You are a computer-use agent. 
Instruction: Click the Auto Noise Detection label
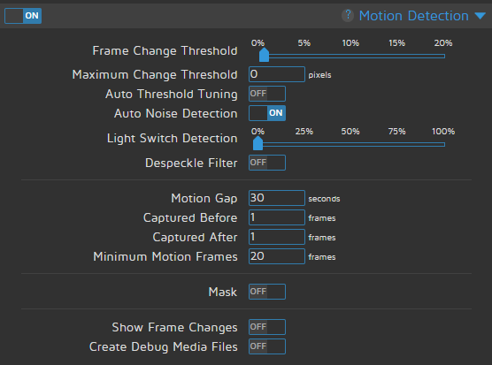point(176,113)
